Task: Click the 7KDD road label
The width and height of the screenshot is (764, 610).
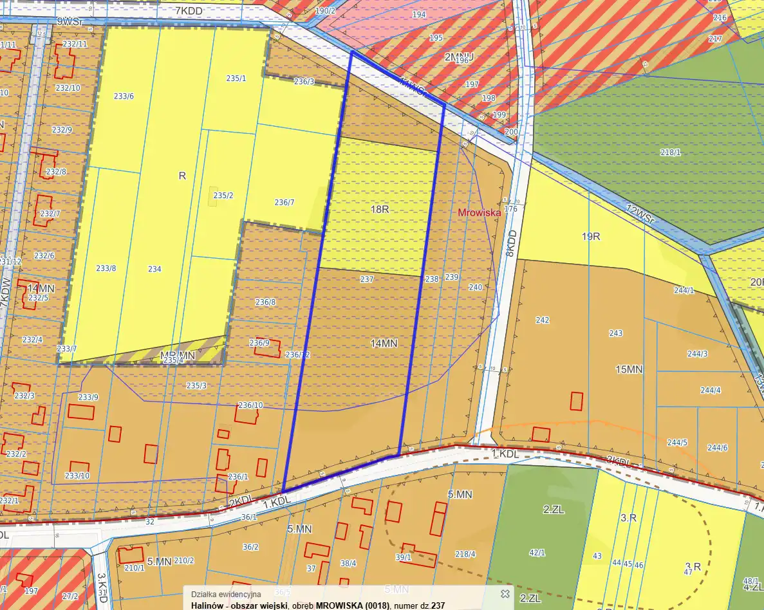Action: [189, 11]
